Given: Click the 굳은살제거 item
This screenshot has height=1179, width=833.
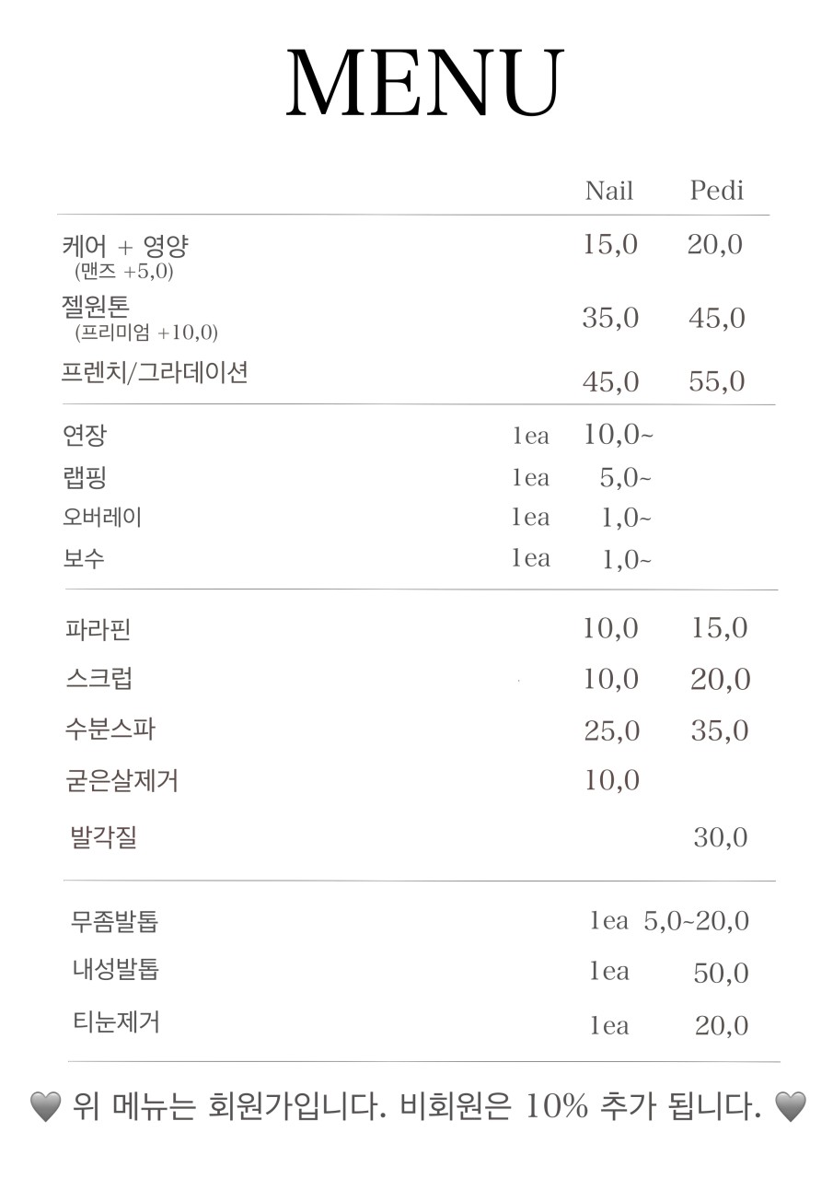Looking at the screenshot, I should pos(121,781).
